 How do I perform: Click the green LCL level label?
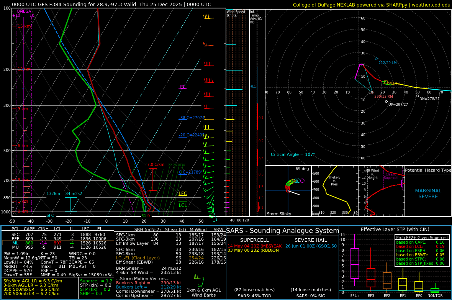click(x=182, y=205)
